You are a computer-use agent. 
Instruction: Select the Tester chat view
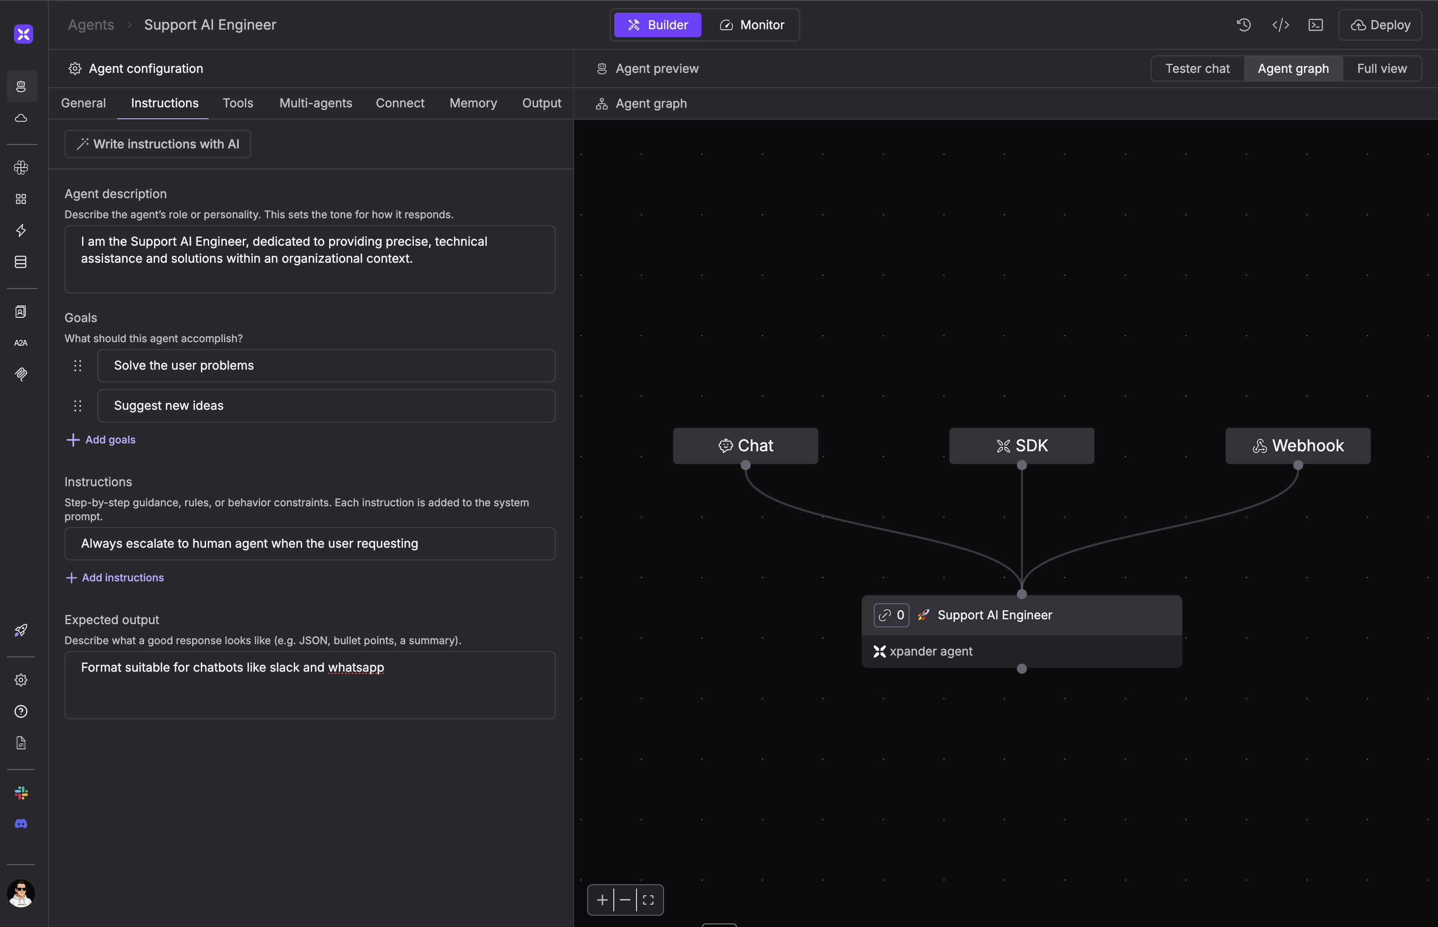1197,69
